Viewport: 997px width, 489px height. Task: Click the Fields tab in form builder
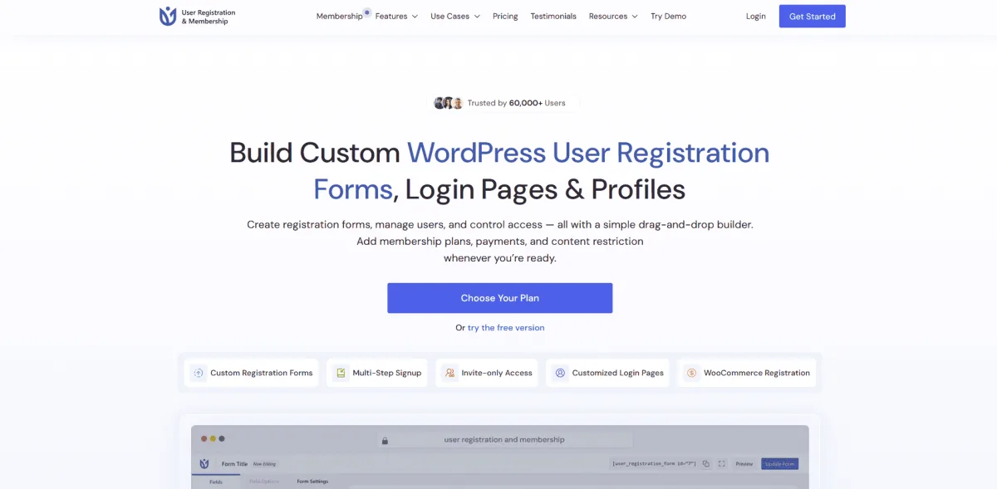point(215,482)
